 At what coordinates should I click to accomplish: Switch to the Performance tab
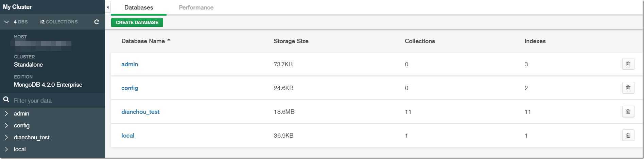tap(196, 7)
